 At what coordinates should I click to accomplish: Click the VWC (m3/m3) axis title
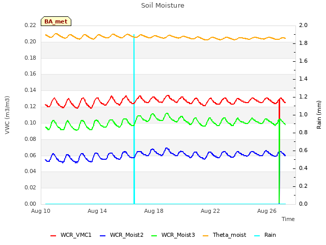pyautogui.click(x=7, y=115)
